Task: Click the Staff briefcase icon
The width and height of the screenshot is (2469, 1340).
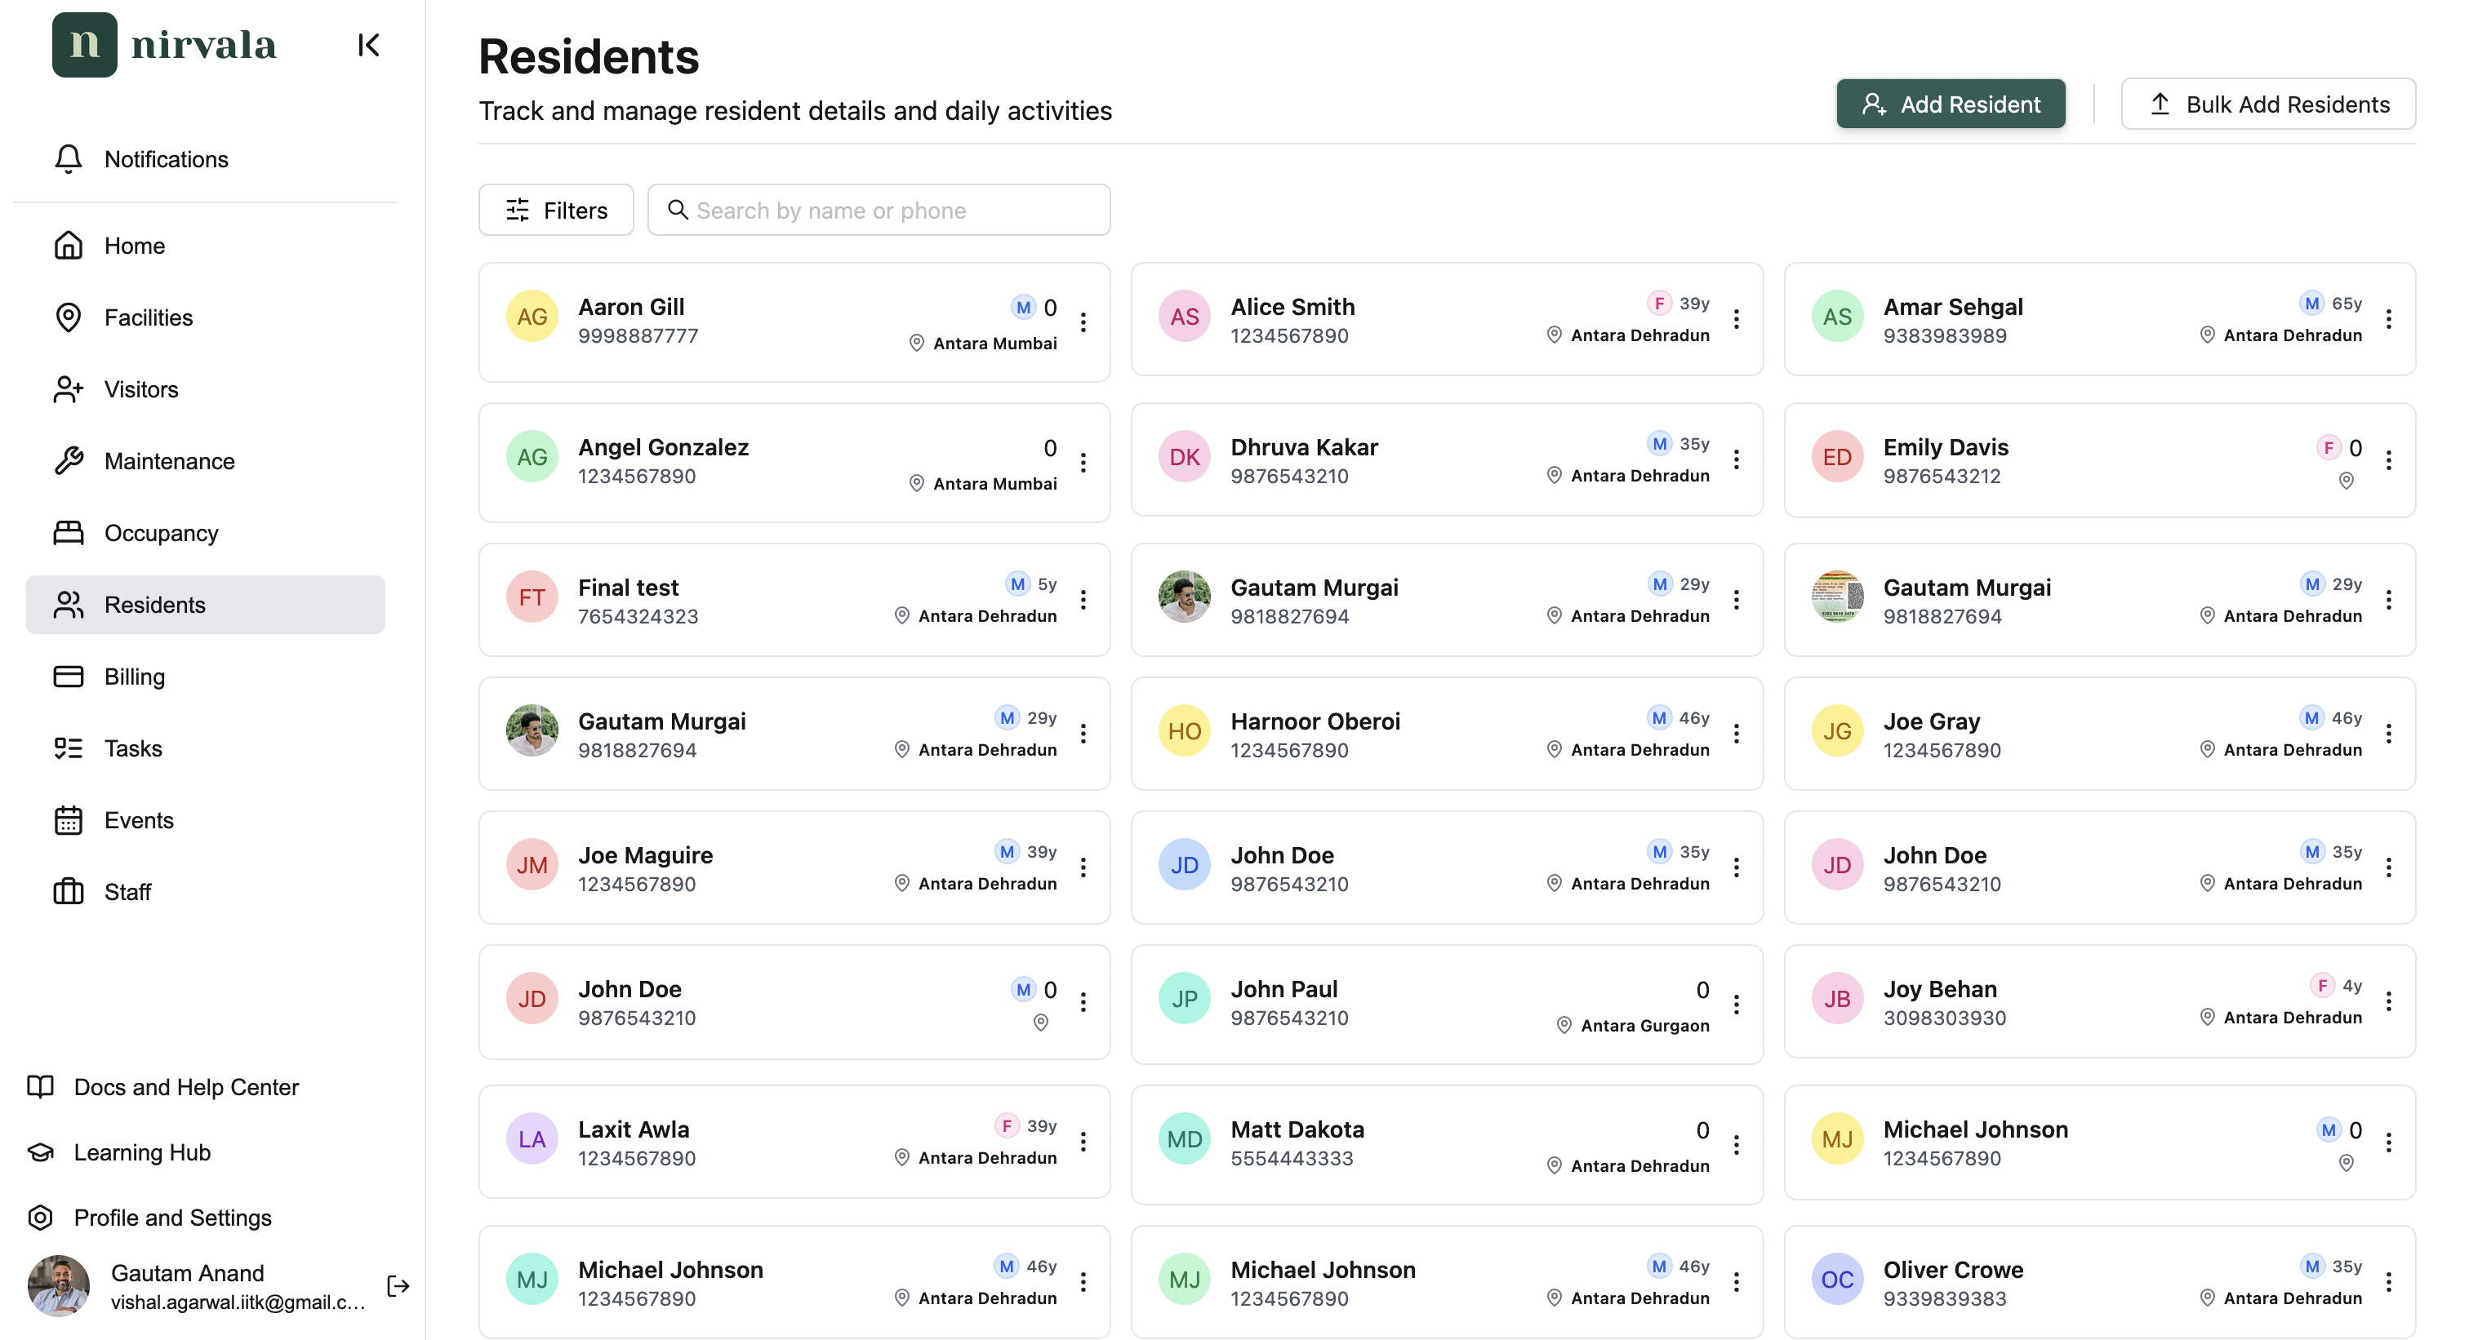Action: click(68, 892)
